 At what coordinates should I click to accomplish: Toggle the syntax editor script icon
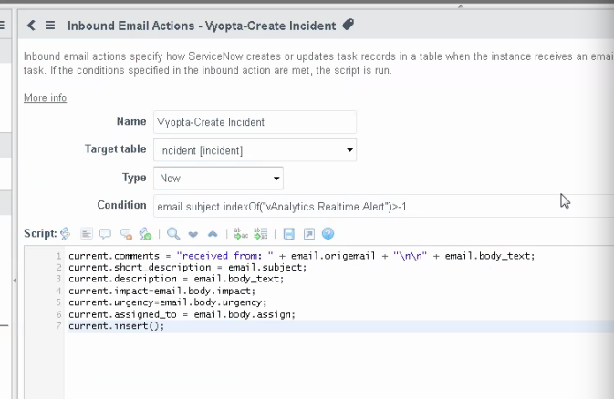click(66, 234)
